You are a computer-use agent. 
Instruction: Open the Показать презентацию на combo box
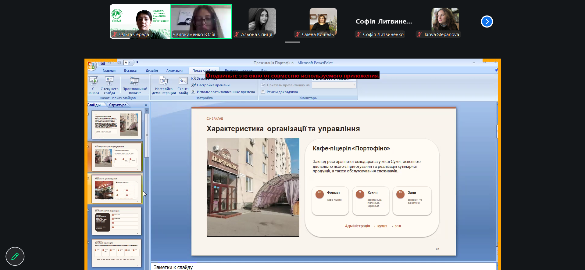[x=334, y=85]
